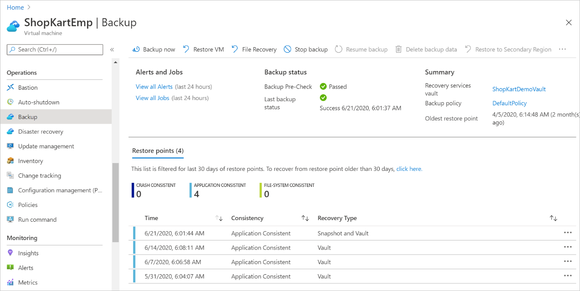Screen dimensions: 580x291
Task: Click the Policies icon
Action: point(10,205)
